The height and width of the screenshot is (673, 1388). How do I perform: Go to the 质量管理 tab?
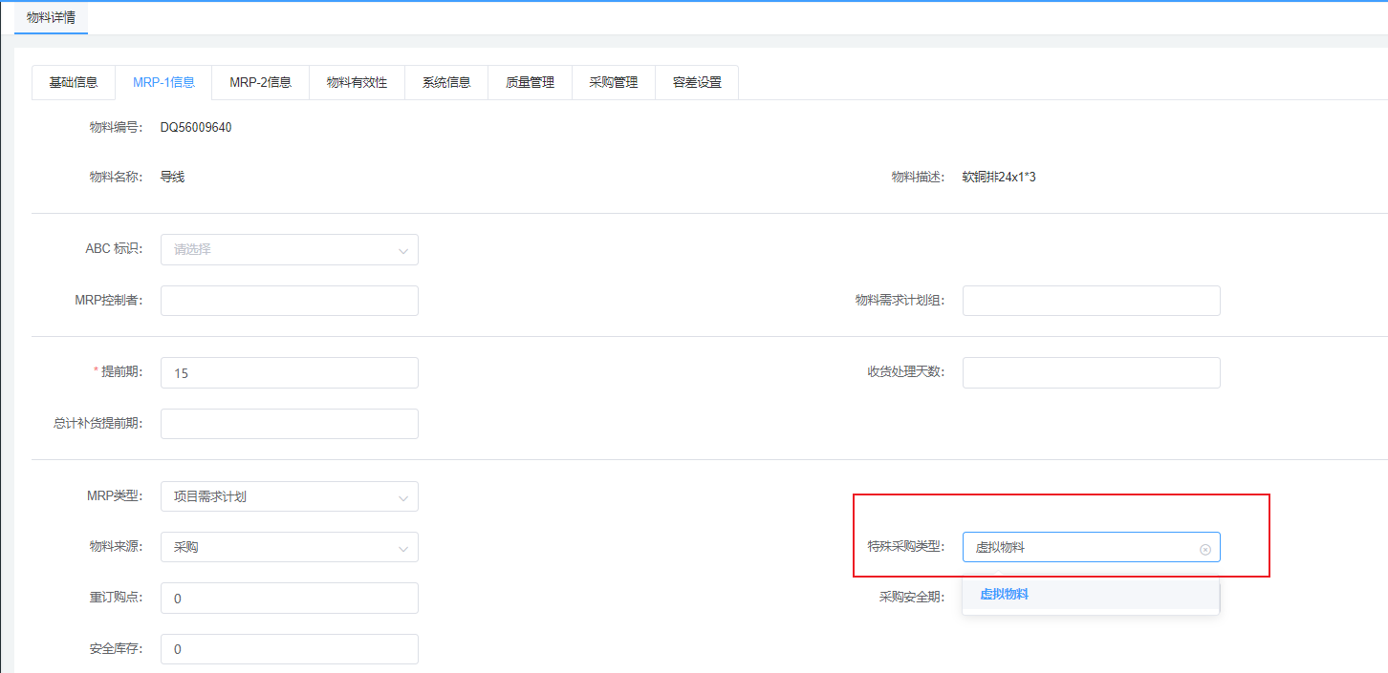click(x=530, y=82)
